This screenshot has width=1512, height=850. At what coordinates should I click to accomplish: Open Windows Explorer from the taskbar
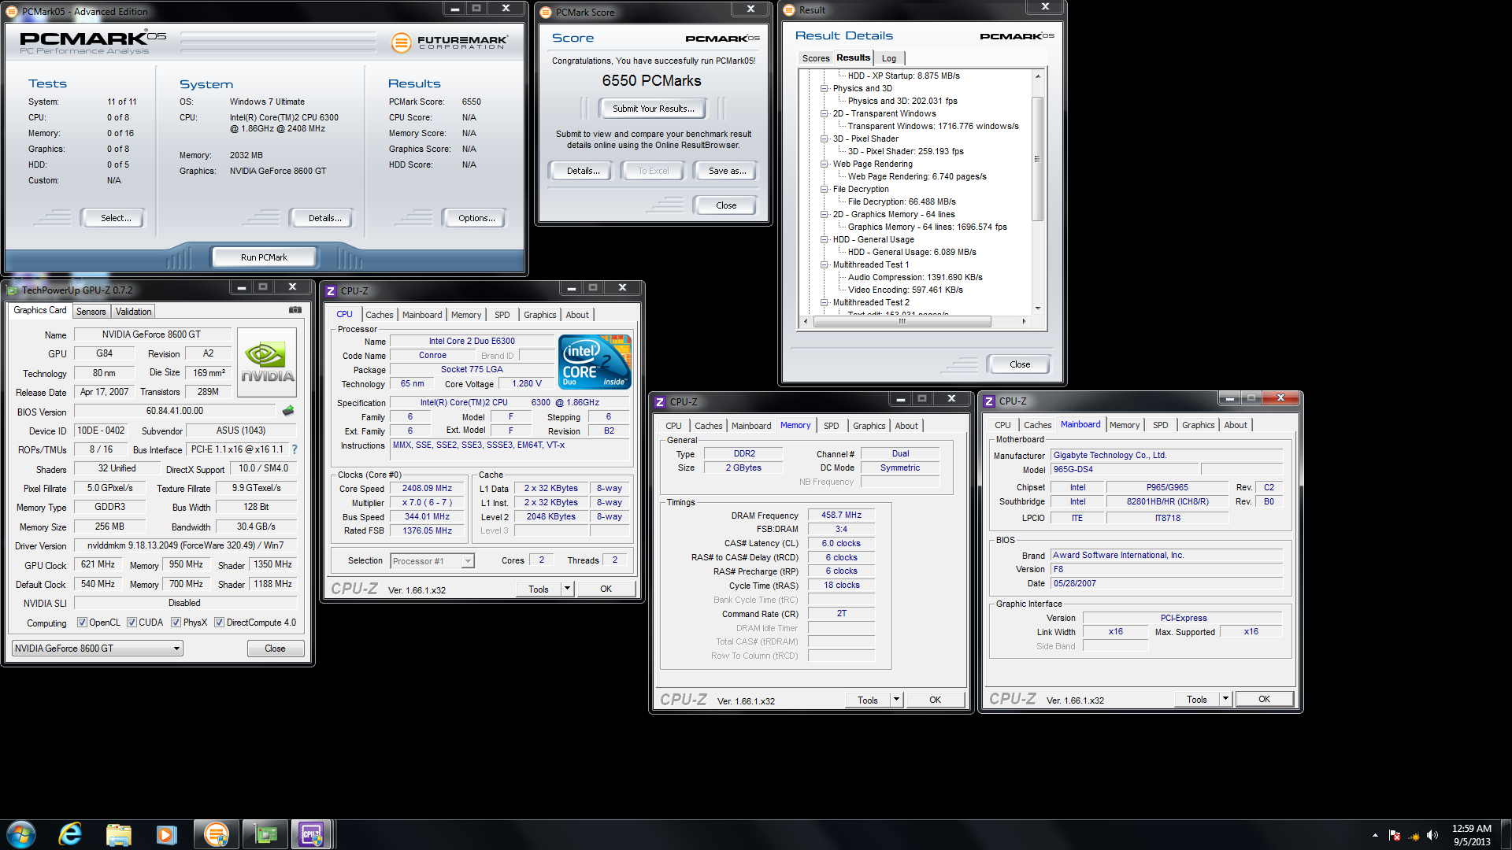pos(119,834)
